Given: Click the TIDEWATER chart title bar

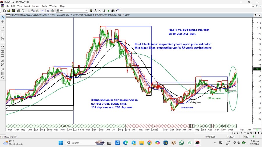Looking at the screenshot, I should point(116,15).
